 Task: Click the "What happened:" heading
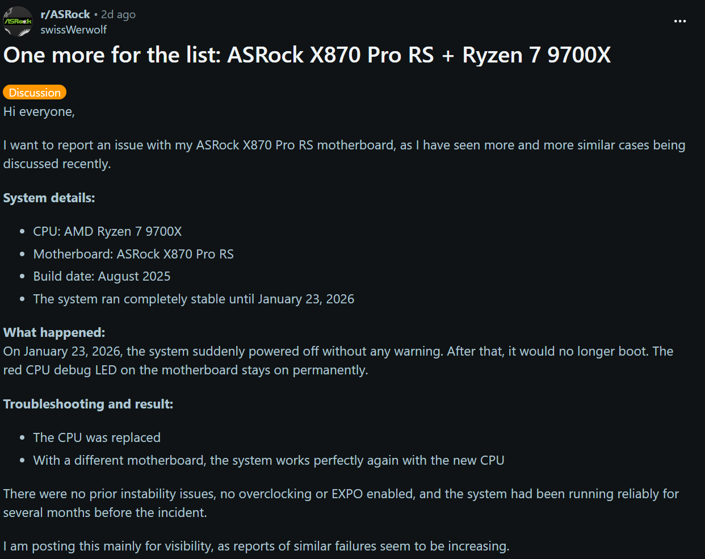pyautogui.click(x=54, y=332)
